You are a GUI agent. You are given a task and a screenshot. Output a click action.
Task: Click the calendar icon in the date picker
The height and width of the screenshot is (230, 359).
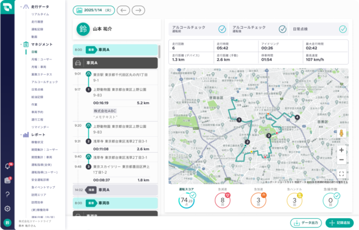click(x=79, y=10)
